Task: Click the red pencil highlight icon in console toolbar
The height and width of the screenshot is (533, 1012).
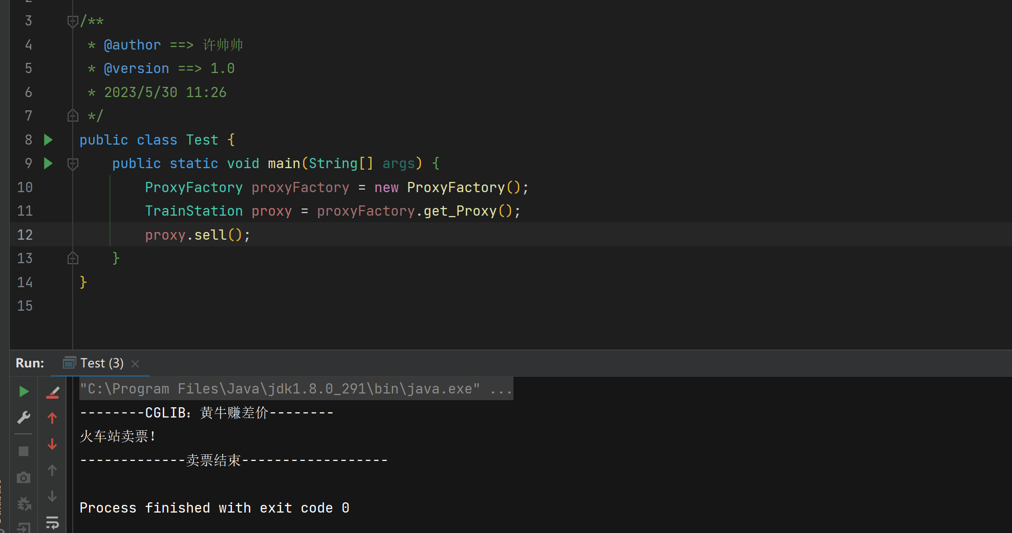Action: (x=53, y=392)
